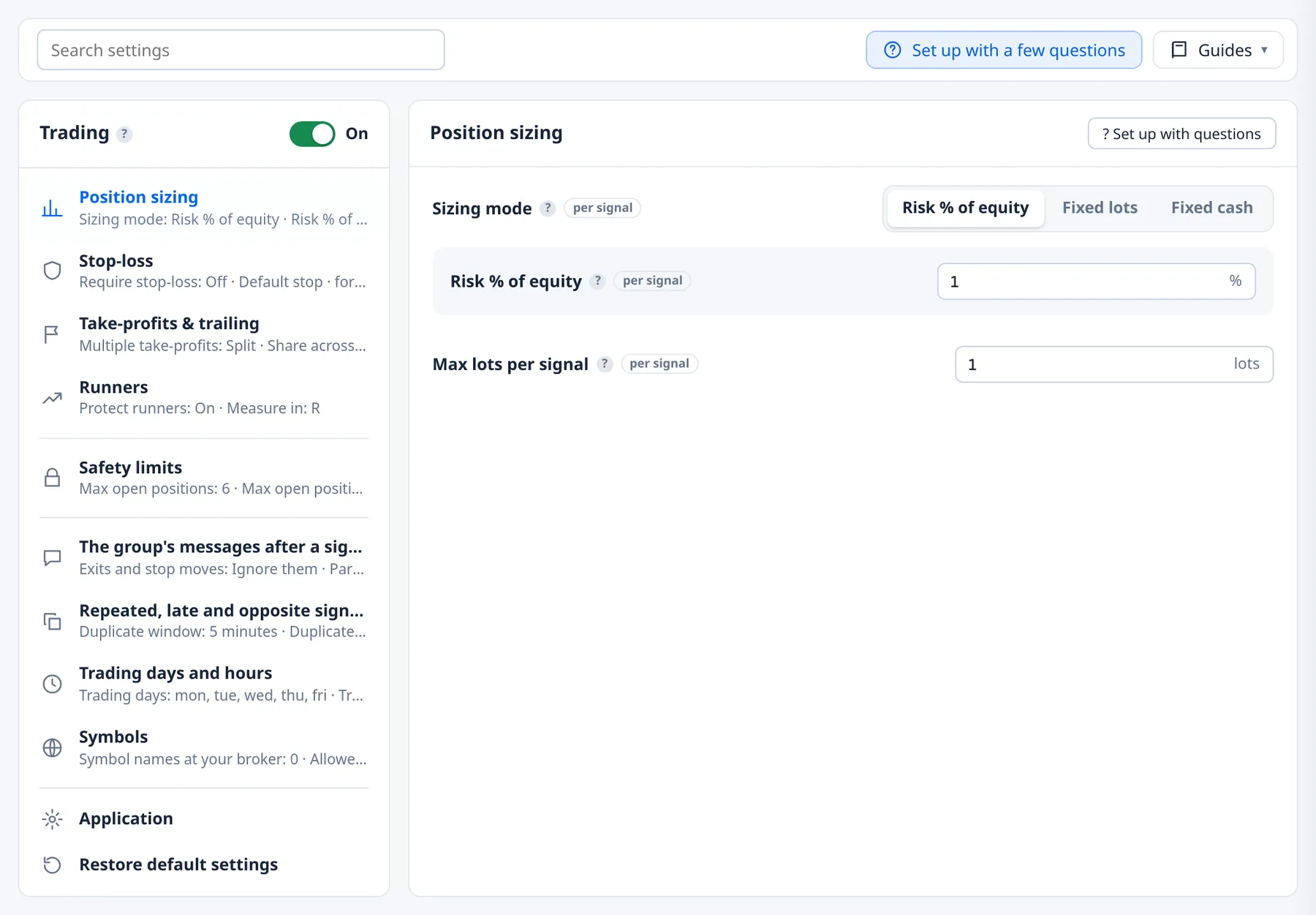The width and height of the screenshot is (1316, 915).
Task: Click help icon next to Trading heading
Action: pos(124,134)
